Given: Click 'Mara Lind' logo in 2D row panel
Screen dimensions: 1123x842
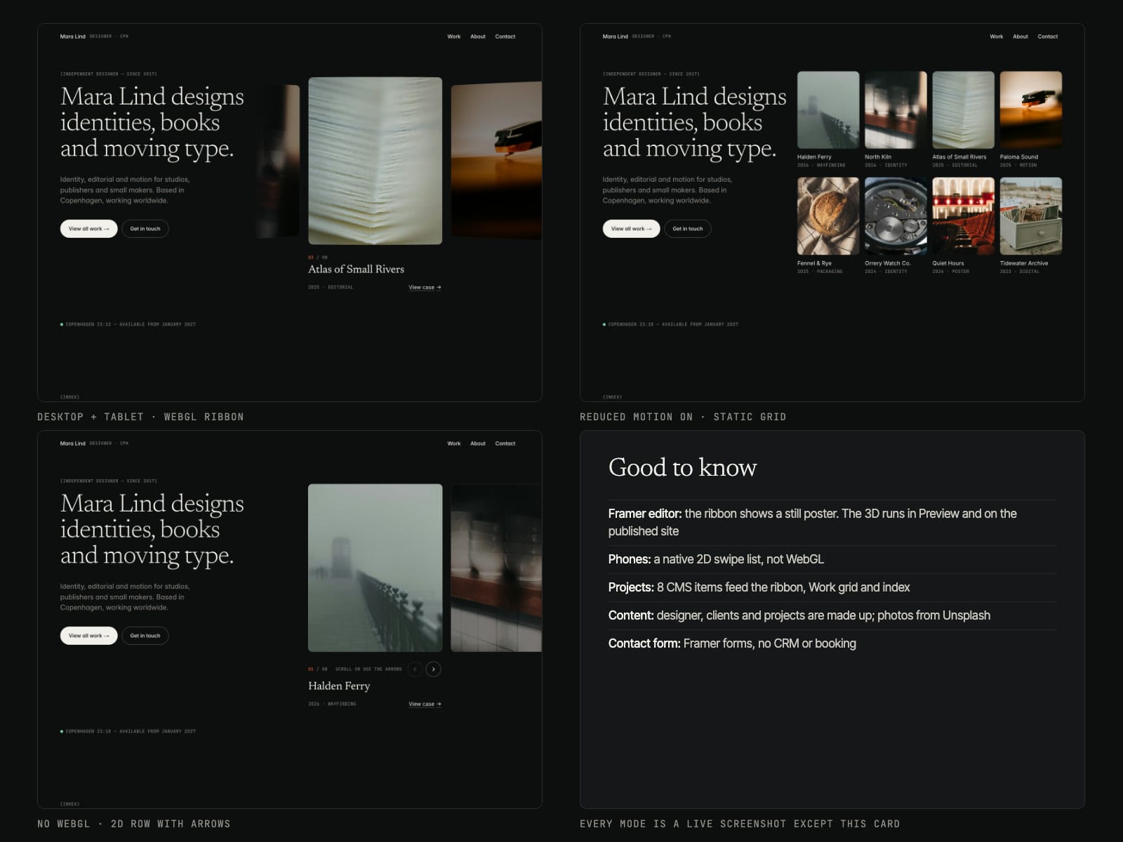Looking at the screenshot, I should tap(73, 443).
